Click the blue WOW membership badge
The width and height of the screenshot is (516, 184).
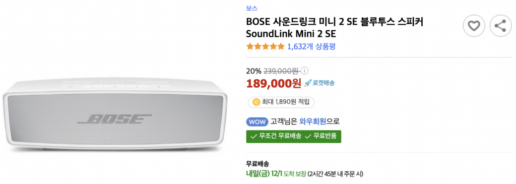tap(257, 121)
